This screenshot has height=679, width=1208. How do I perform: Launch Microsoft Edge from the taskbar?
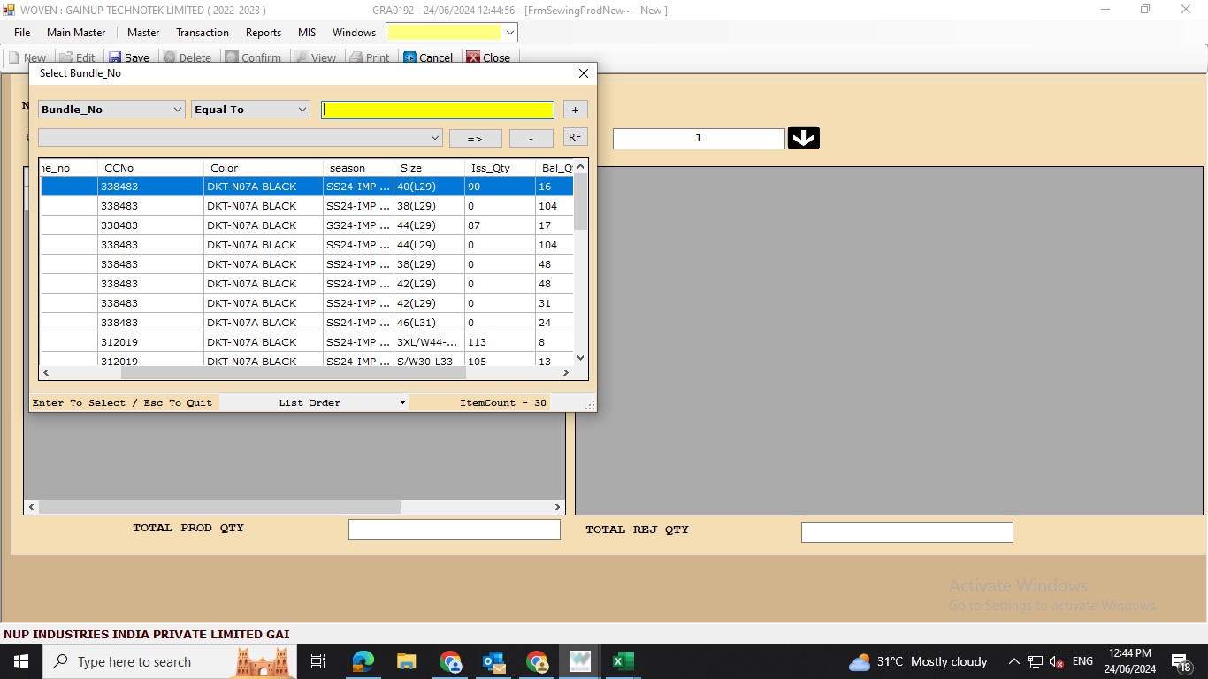pos(363,661)
